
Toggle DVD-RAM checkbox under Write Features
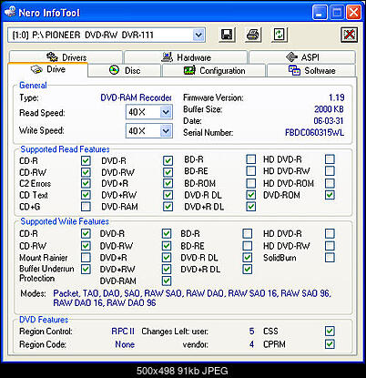click(167, 281)
